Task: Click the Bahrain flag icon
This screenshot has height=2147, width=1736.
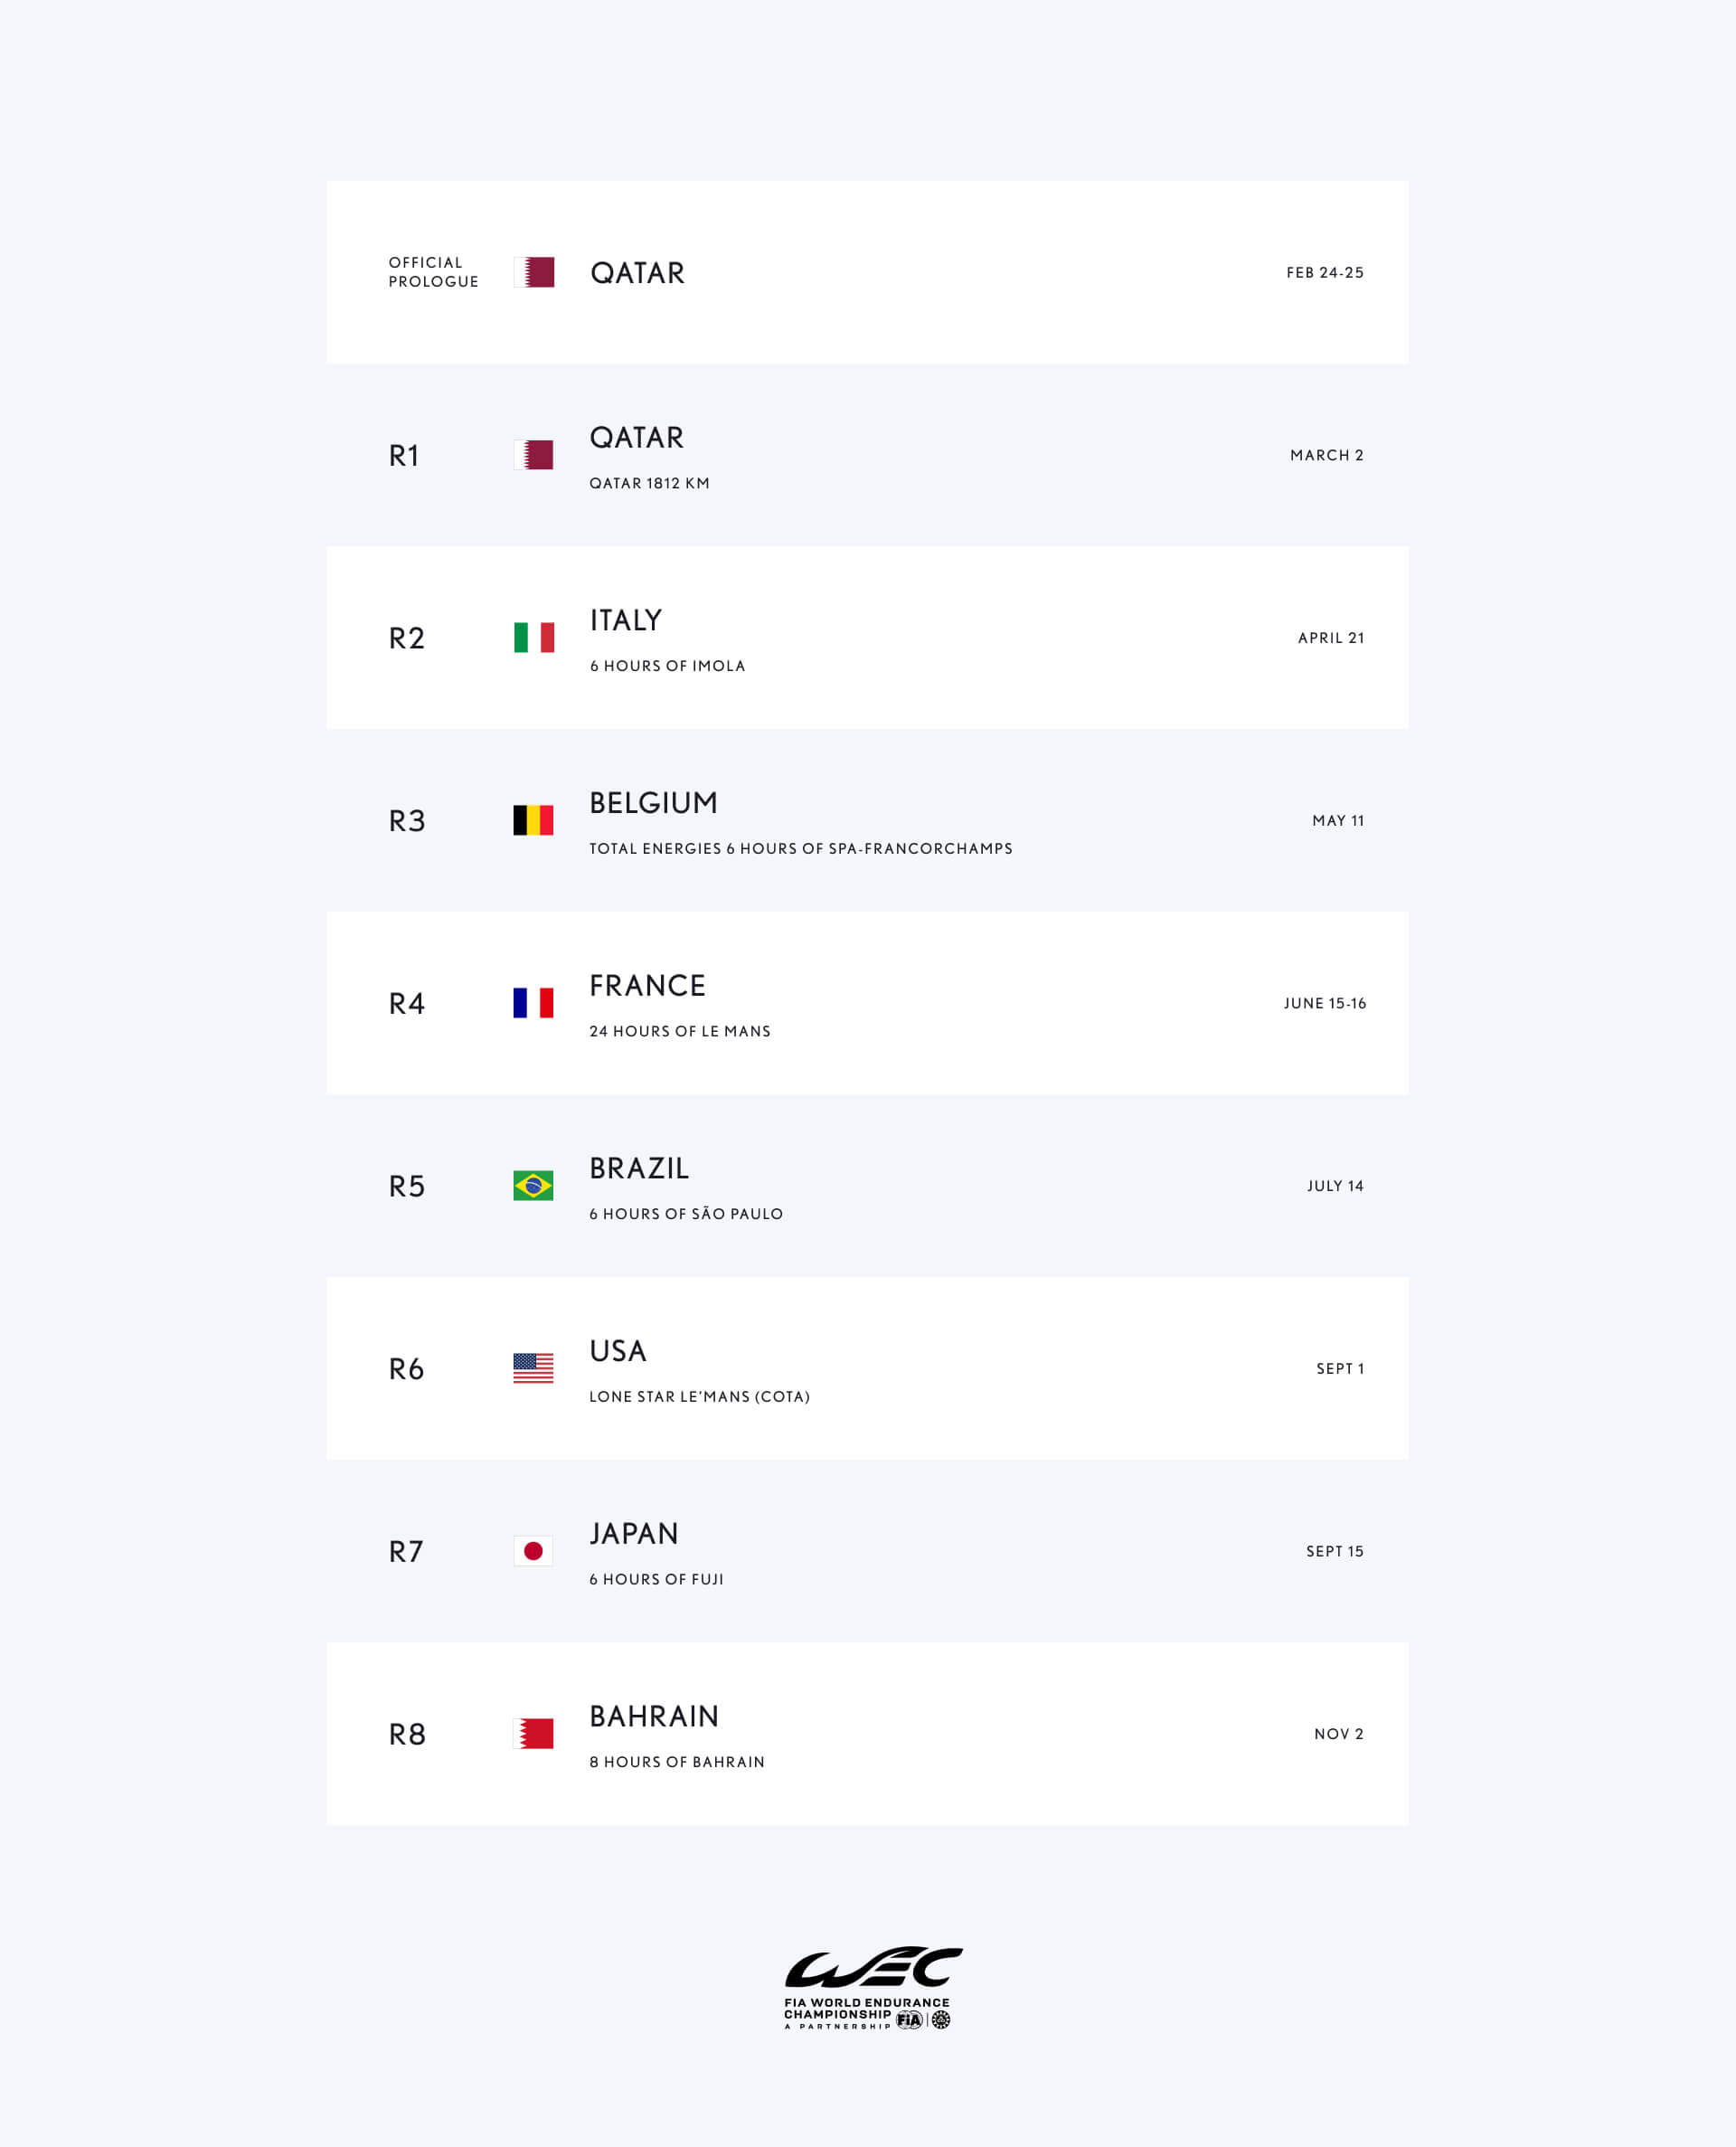Action: click(533, 1734)
